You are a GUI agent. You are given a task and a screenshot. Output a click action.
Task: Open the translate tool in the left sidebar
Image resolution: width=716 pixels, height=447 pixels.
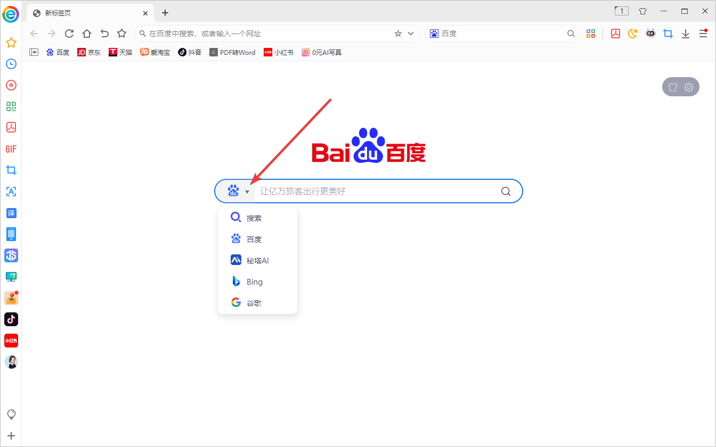click(x=11, y=213)
